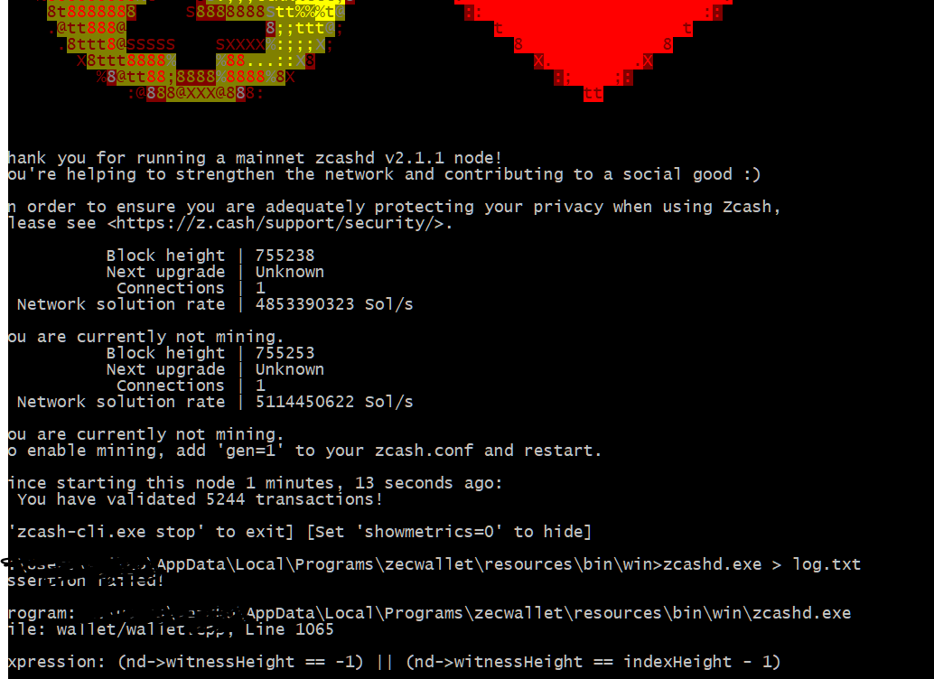The image size is (934, 679).
Task: Click the z.cash/support/security URL text
Action: click(279, 223)
